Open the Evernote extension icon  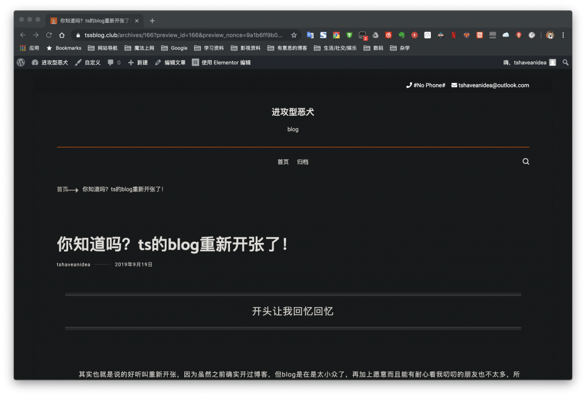click(402, 35)
